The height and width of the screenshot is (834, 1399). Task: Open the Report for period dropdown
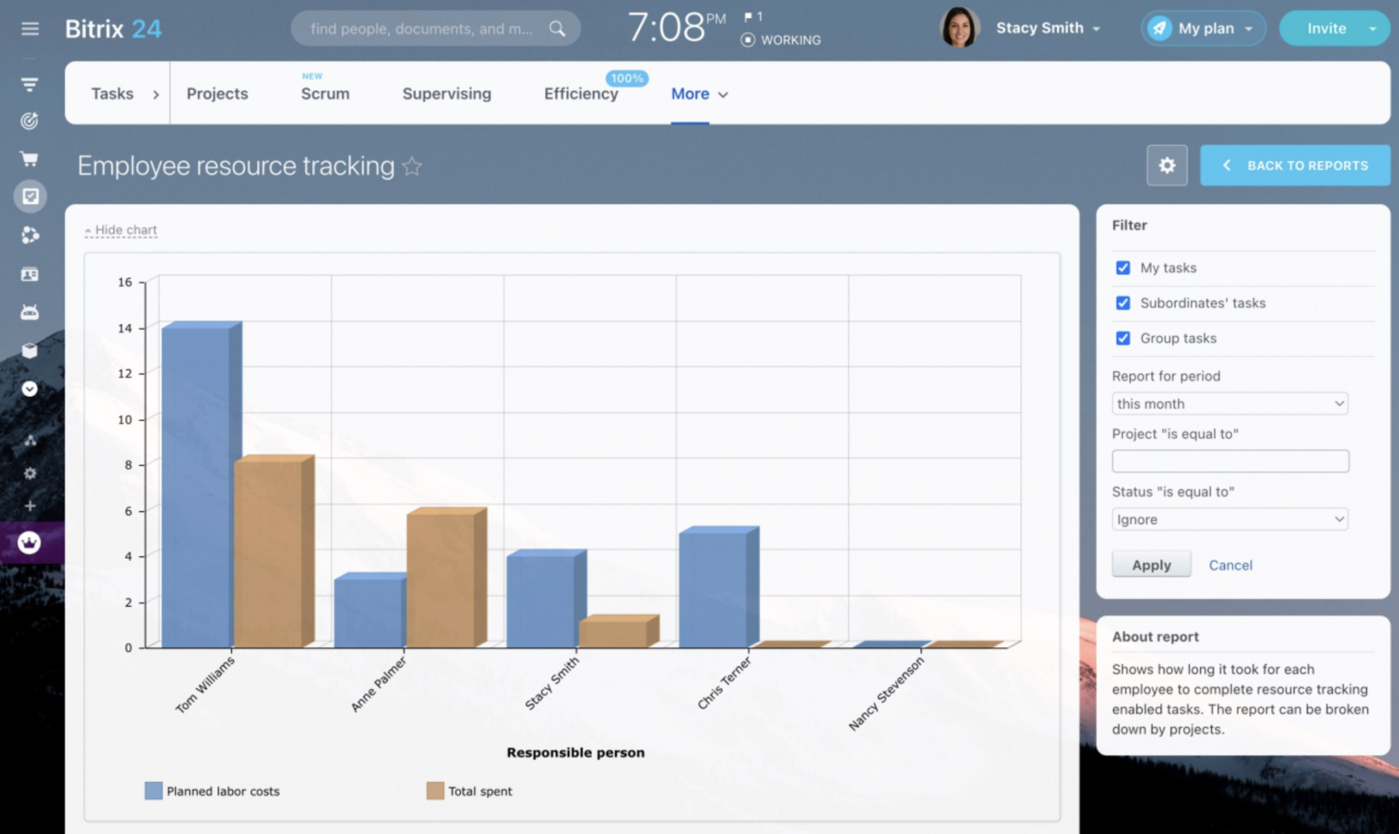coord(1229,403)
